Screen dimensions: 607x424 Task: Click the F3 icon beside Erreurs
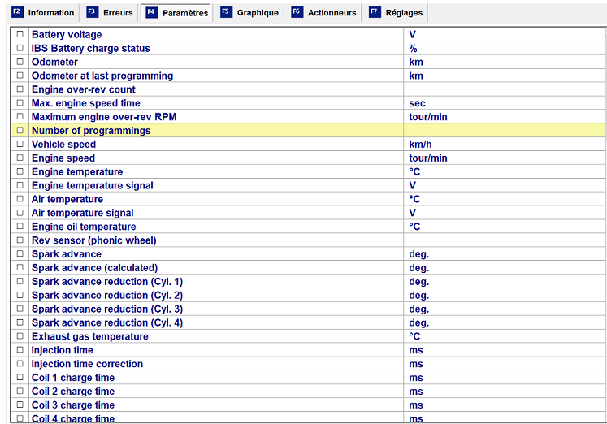pos(92,12)
